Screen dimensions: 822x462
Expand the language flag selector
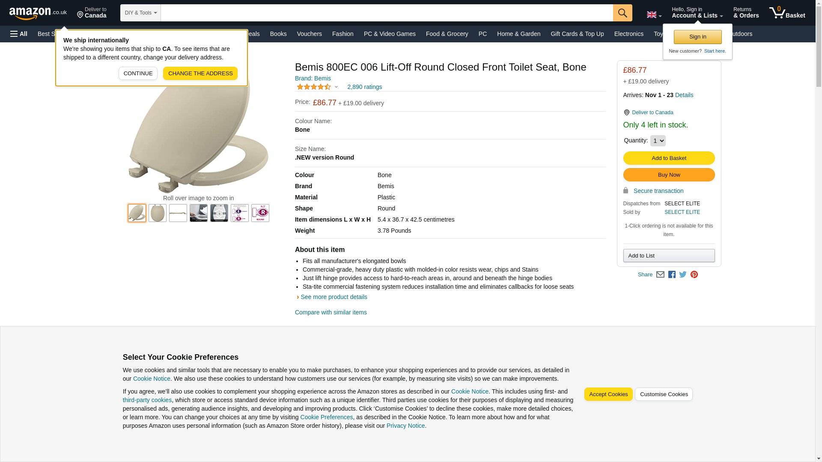click(654, 15)
